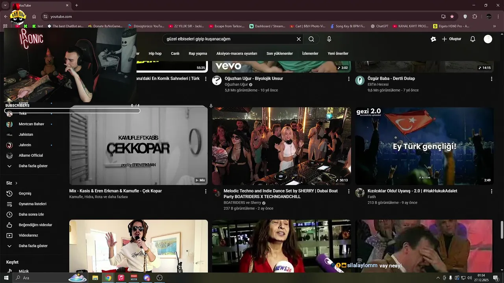
Task: Open the account avatar menu
Action: 488,39
